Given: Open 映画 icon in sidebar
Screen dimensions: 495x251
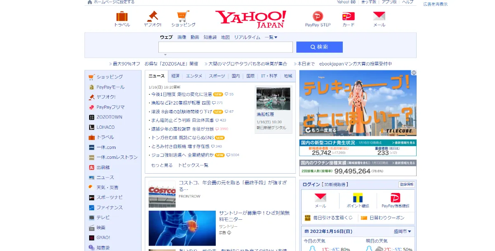Looking at the screenshot, I should tap(92, 228).
